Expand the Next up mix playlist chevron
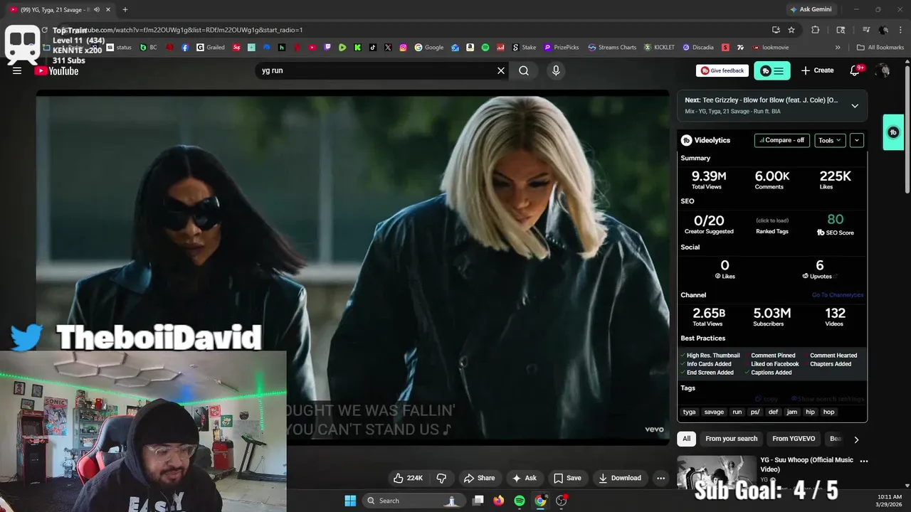The image size is (911, 512). pos(855,105)
